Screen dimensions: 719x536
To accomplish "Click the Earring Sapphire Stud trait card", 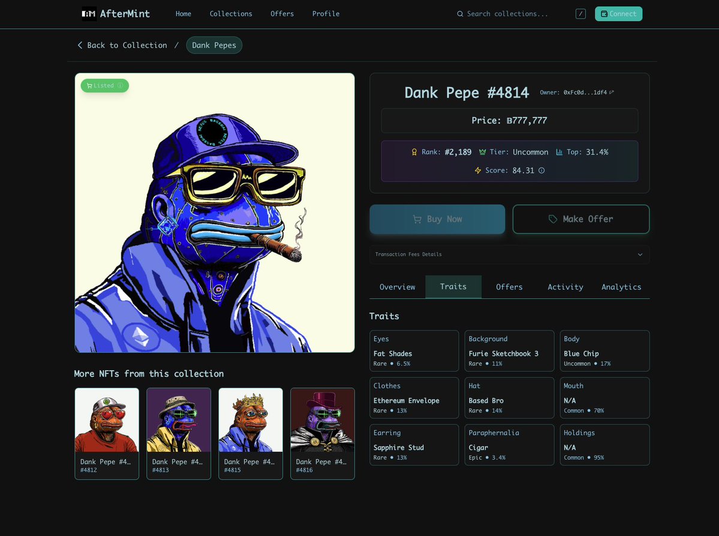I will click(414, 445).
